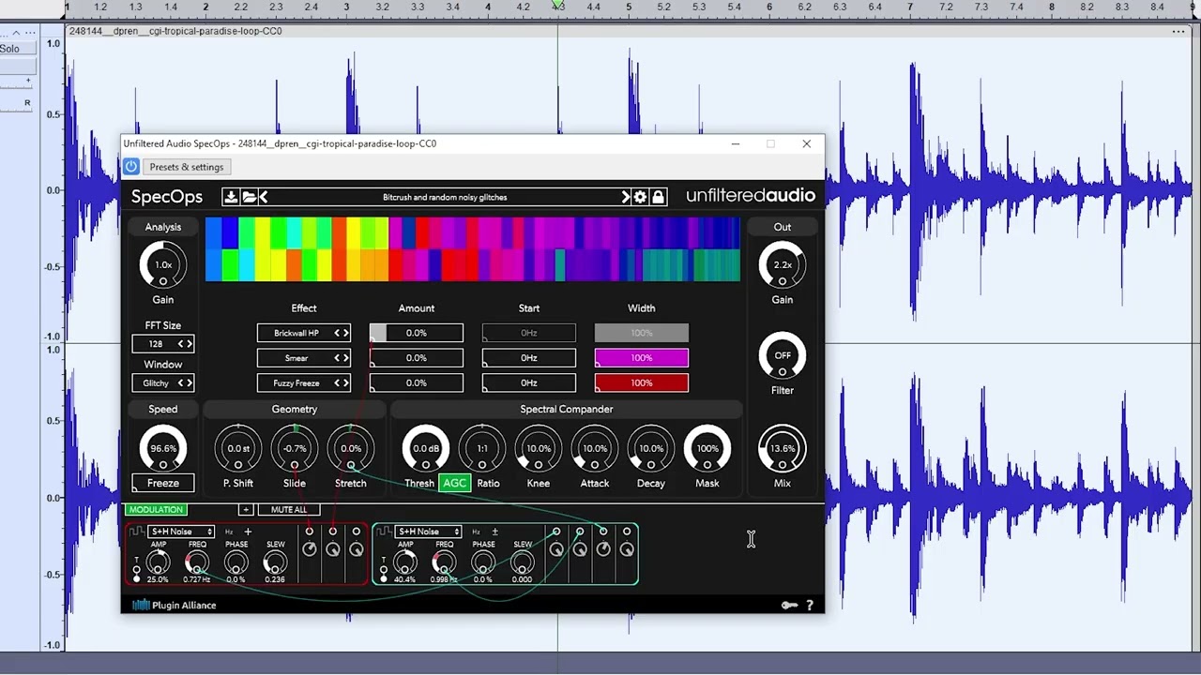Go to the next preset arrow
This screenshot has height=675, width=1201.
[625, 197]
